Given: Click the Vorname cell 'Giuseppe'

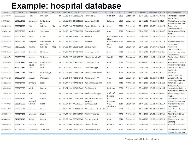Looking at the screenshot, I should coord(33,52).
